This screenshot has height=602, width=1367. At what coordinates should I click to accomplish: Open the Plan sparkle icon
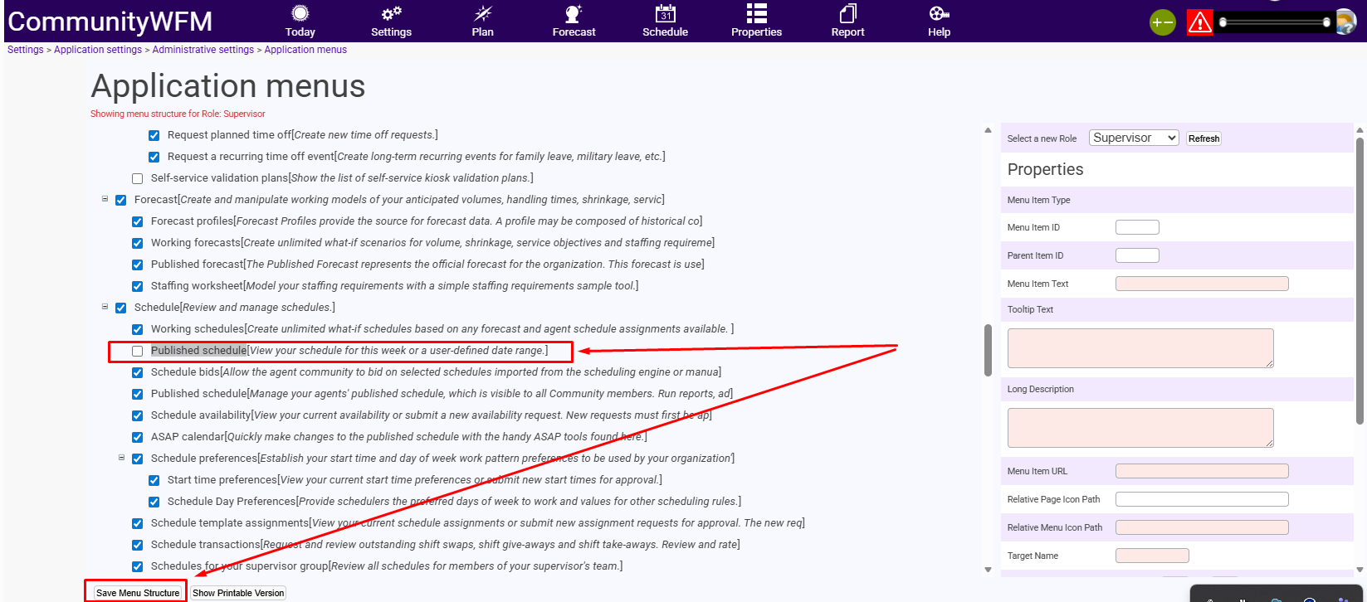coord(483,13)
